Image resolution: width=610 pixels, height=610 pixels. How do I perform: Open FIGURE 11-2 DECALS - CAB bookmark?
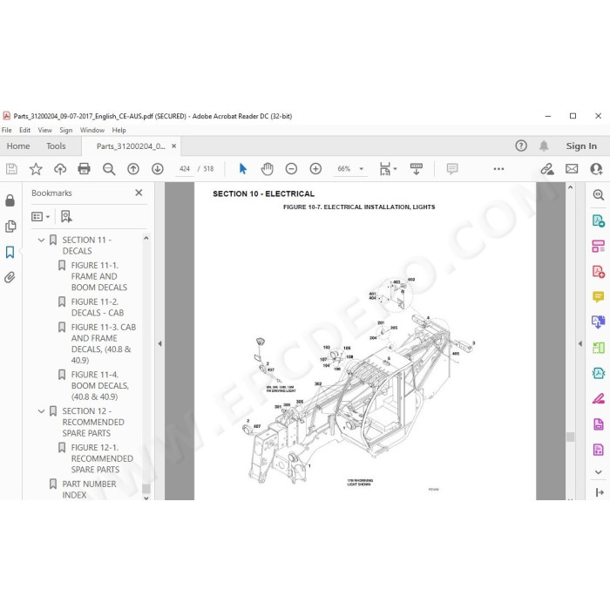pos(98,308)
